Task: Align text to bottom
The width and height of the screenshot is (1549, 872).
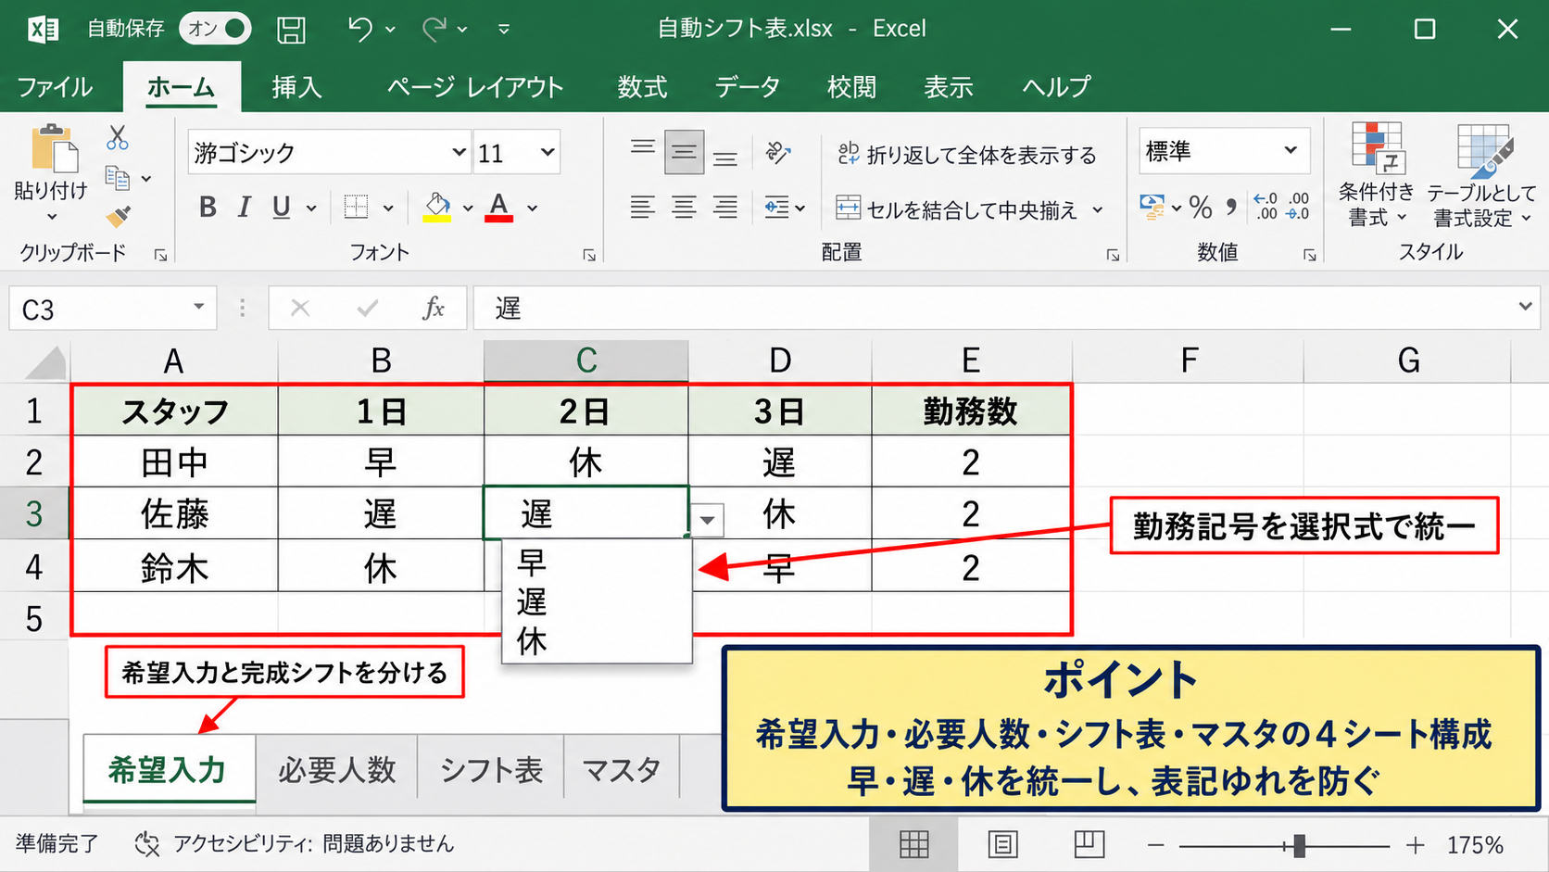Action: 725,159
